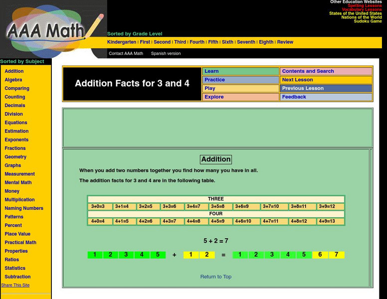
Task: Select Eighth grade link
Action: click(x=266, y=42)
